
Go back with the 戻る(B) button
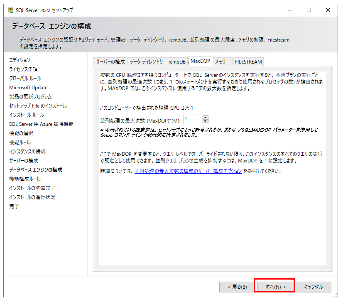coord(237,287)
